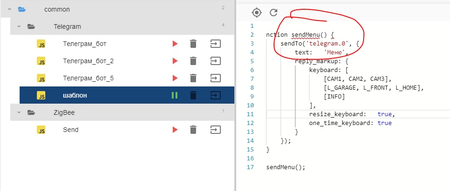Select the Telegram folder name

[x=67, y=26]
